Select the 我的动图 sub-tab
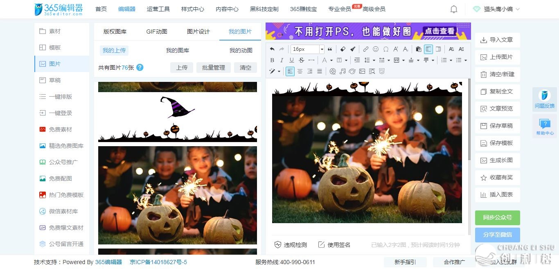 tap(241, 50)
